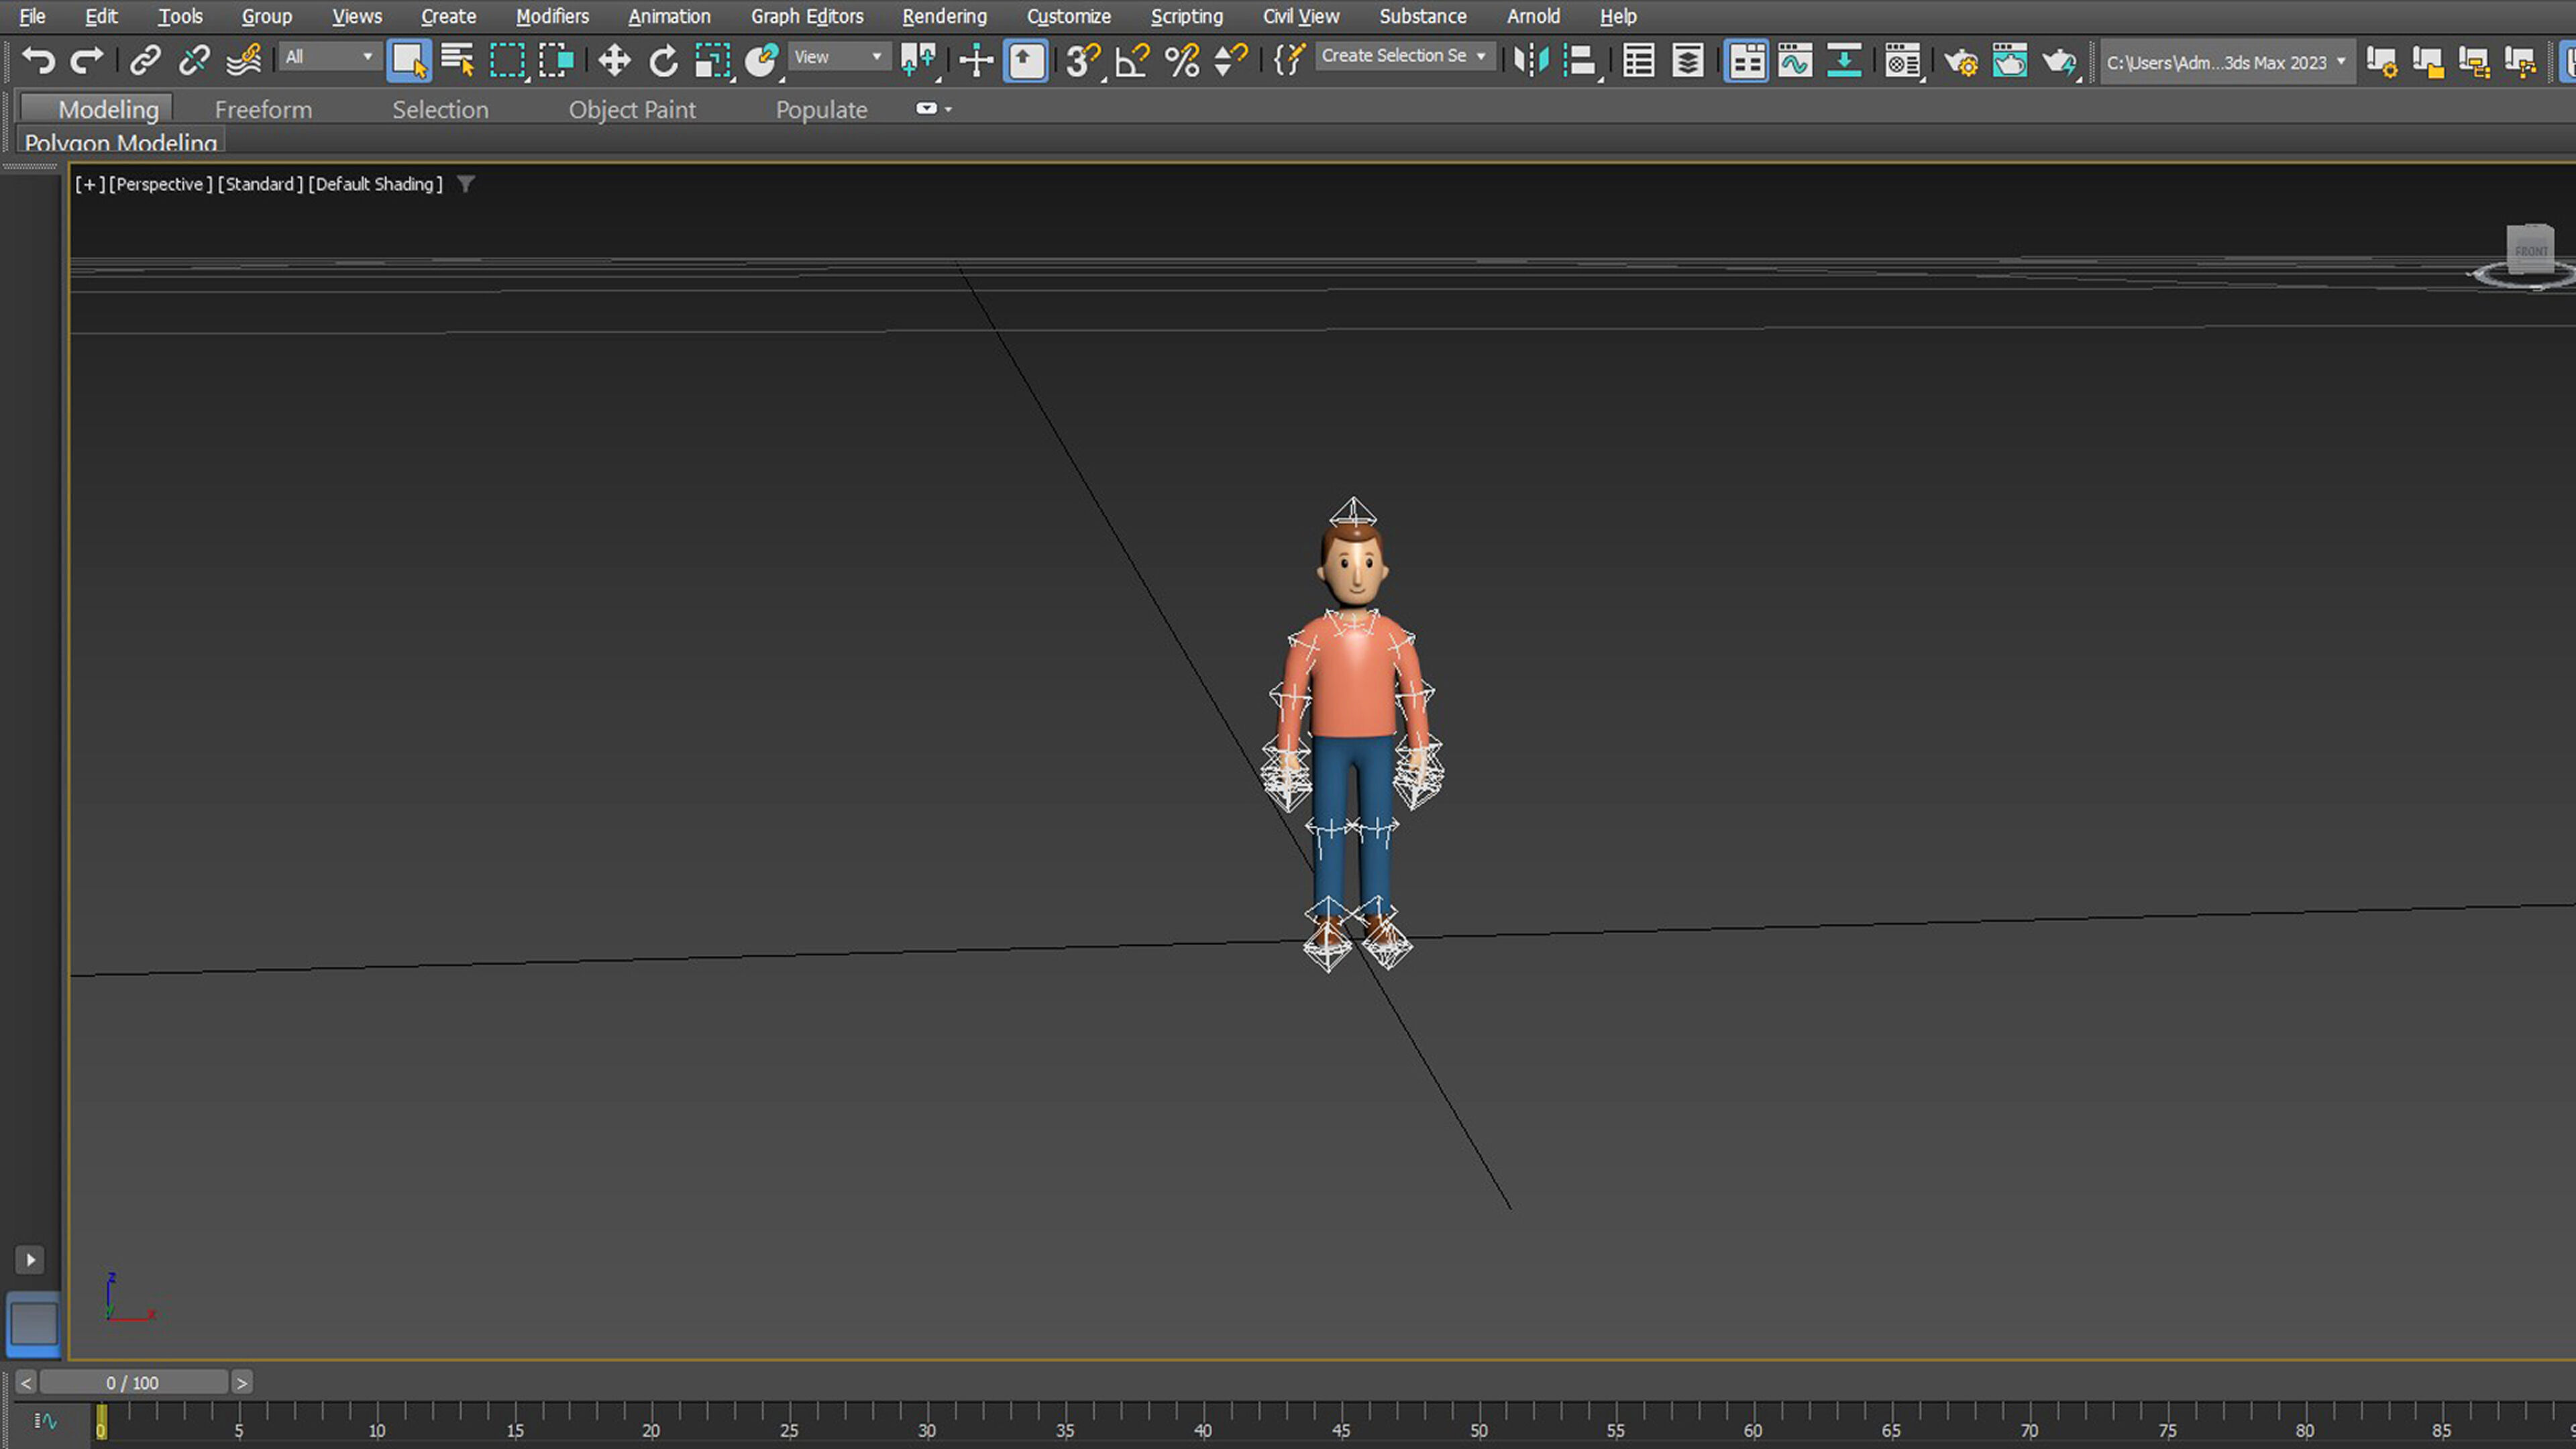Screen dimensions: 2576x1449
Task: Click Edit Named Selection Sets icon
Action: 1289,61
